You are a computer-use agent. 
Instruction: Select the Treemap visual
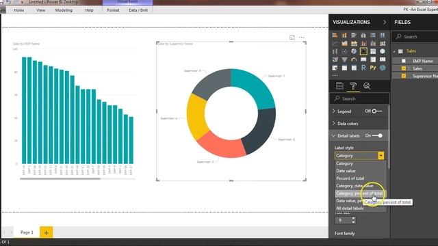(x=373, y=51)
